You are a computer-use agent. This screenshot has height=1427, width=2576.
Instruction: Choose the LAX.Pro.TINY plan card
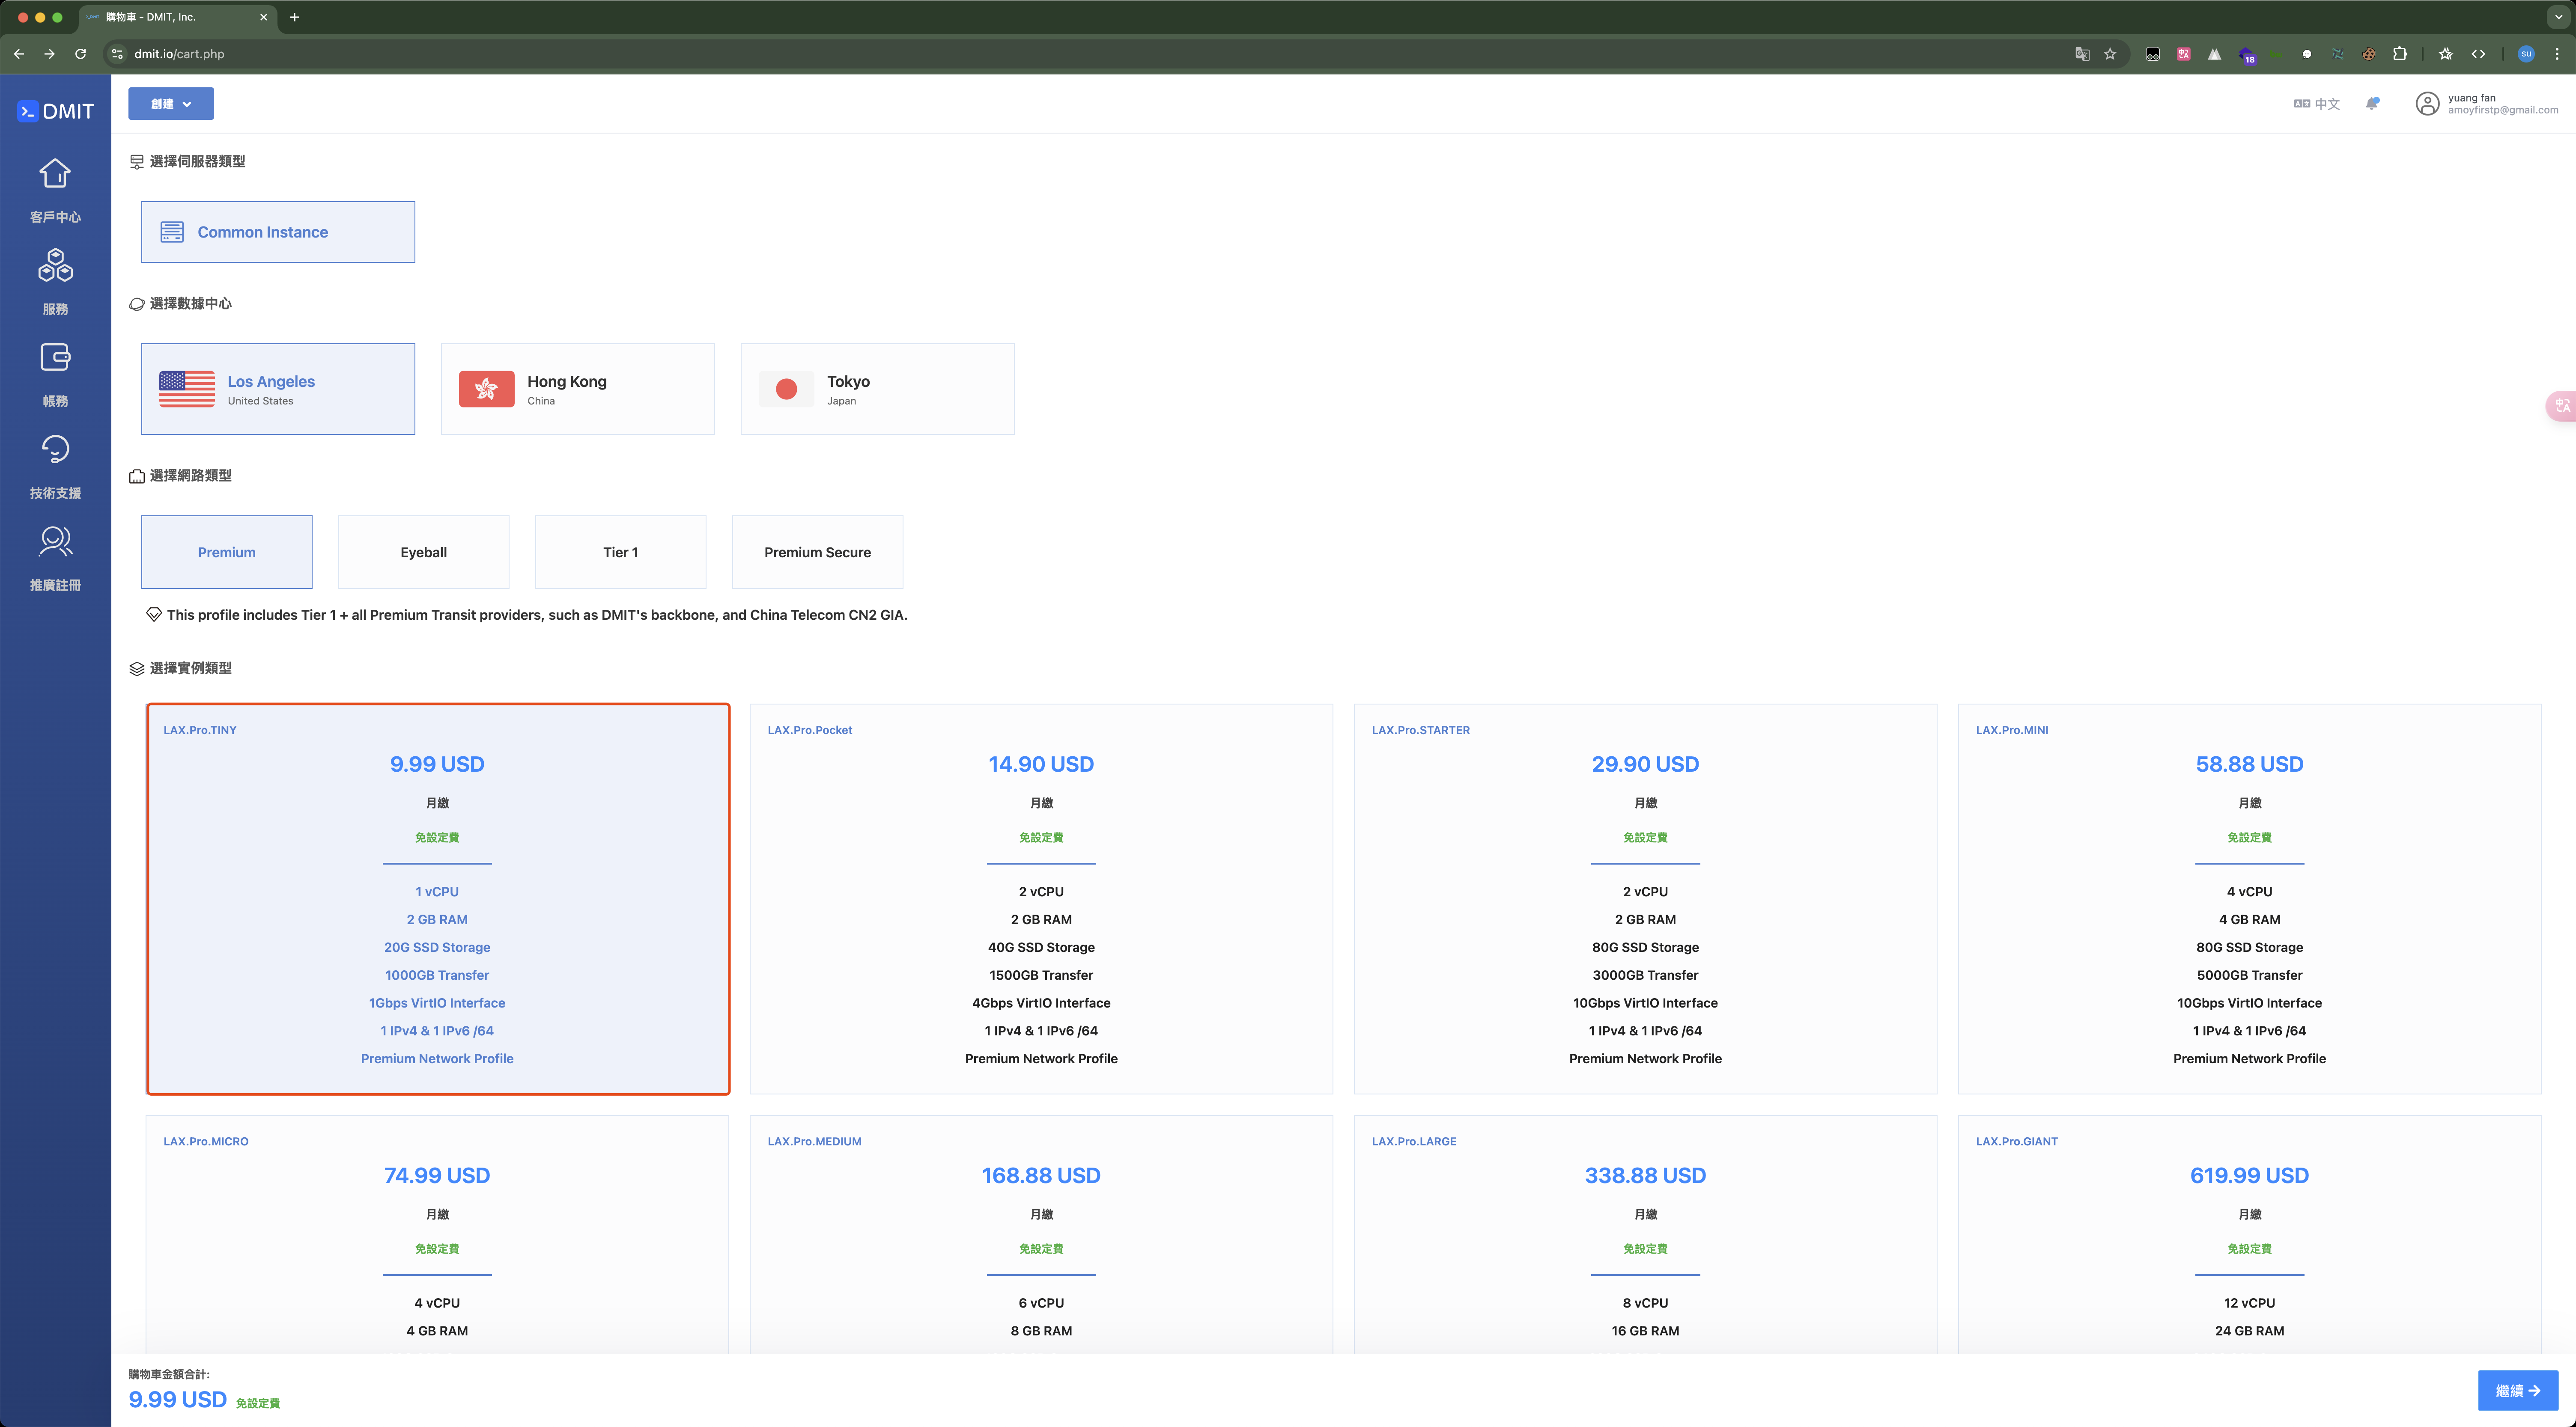point(438,898)
